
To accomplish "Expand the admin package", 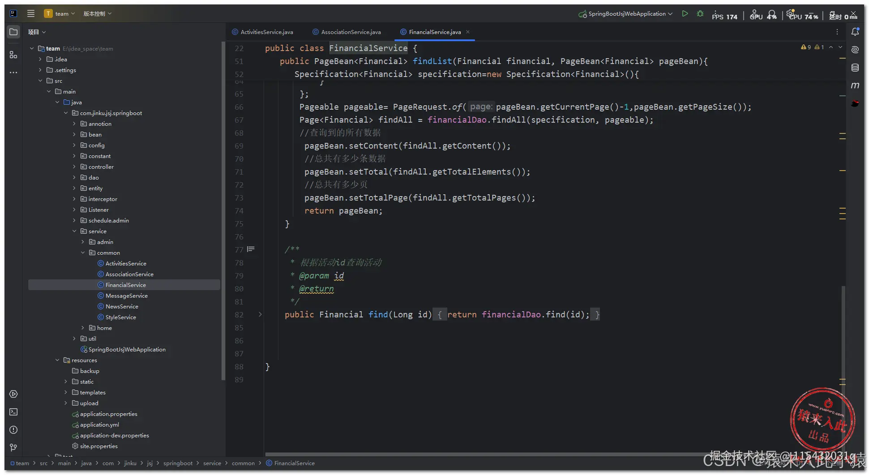I will coord(83,242).
